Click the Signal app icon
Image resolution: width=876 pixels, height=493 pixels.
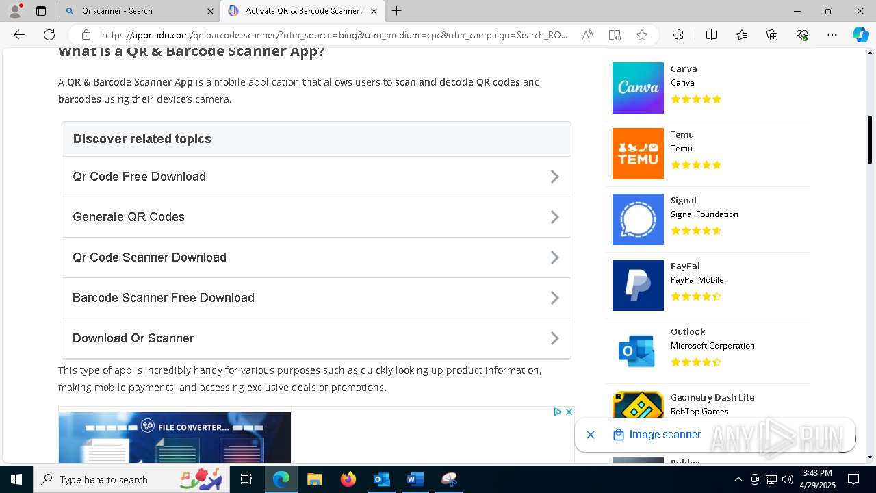point(638,219)
